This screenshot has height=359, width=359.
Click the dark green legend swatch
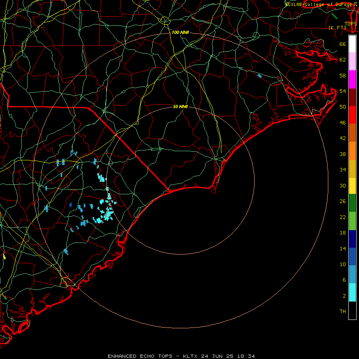click(352, 203)
